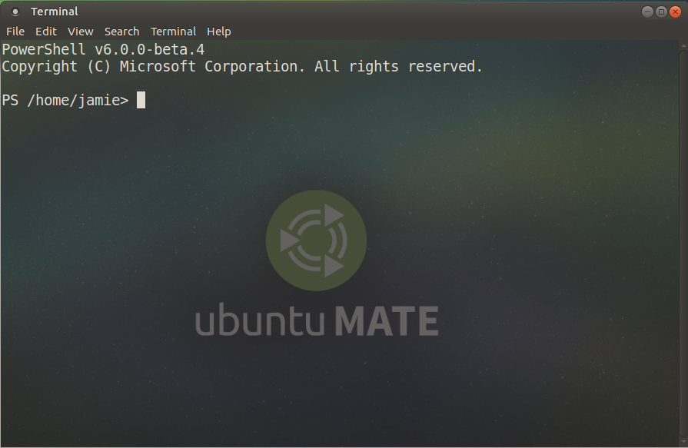Click the Terminal title bar text
Image resolution: width=688 pixels, height=448 pixels.
click(55, 11)
